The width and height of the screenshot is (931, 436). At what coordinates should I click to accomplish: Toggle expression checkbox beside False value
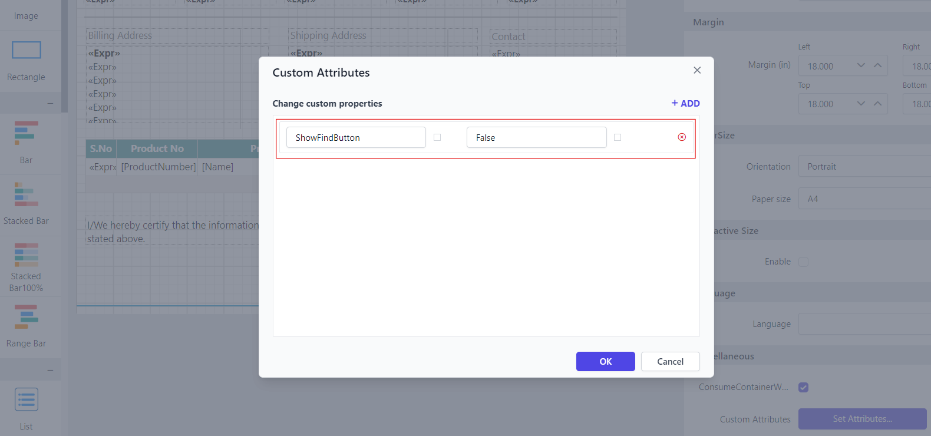tap(618, 137)
